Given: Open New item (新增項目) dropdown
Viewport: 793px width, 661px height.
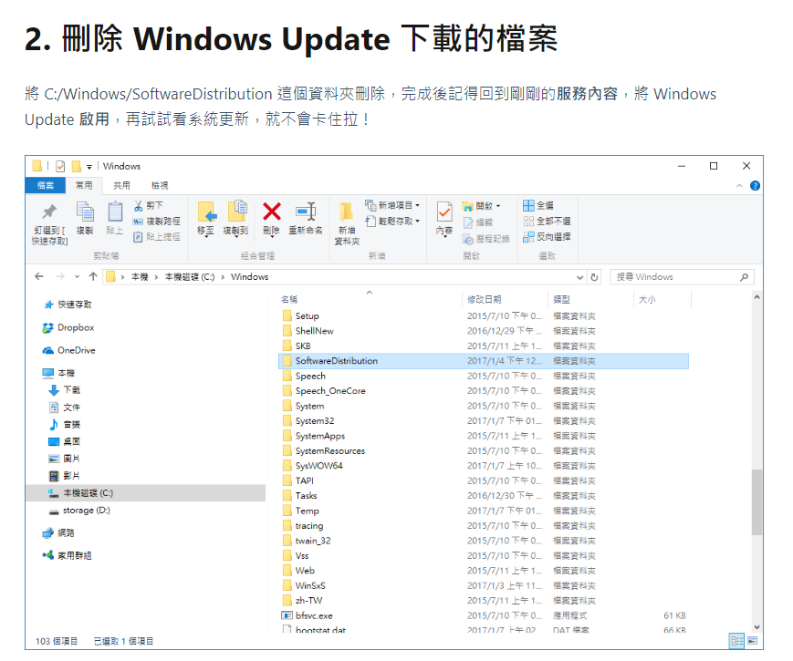Looking at the screenshot, I should click(392, 205).
